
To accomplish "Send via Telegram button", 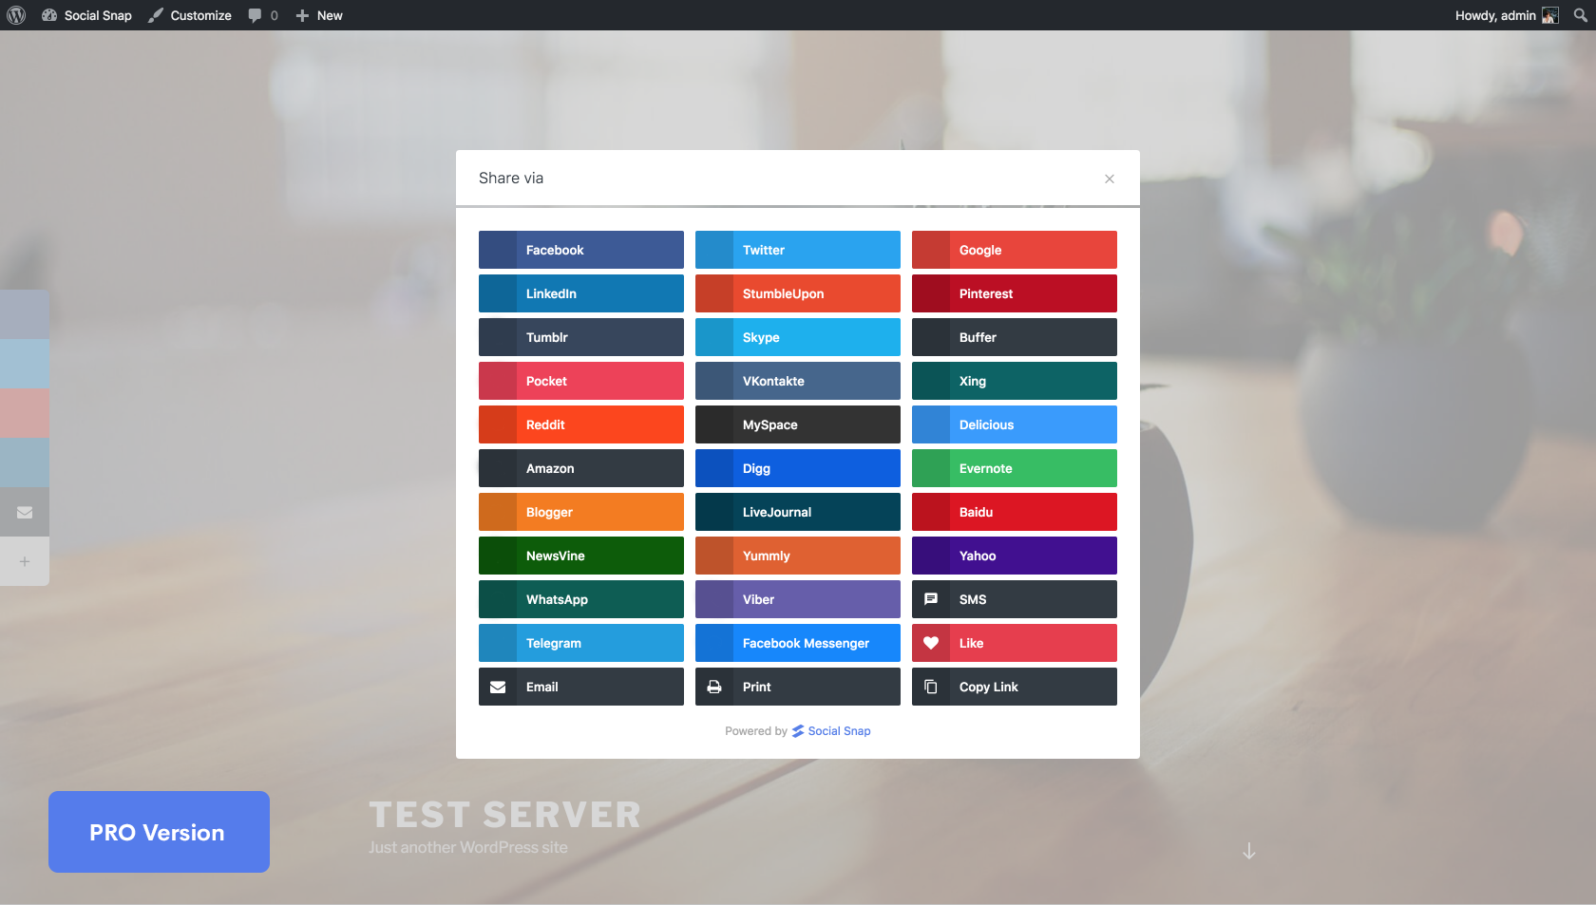I will click(x=581, y=643).
